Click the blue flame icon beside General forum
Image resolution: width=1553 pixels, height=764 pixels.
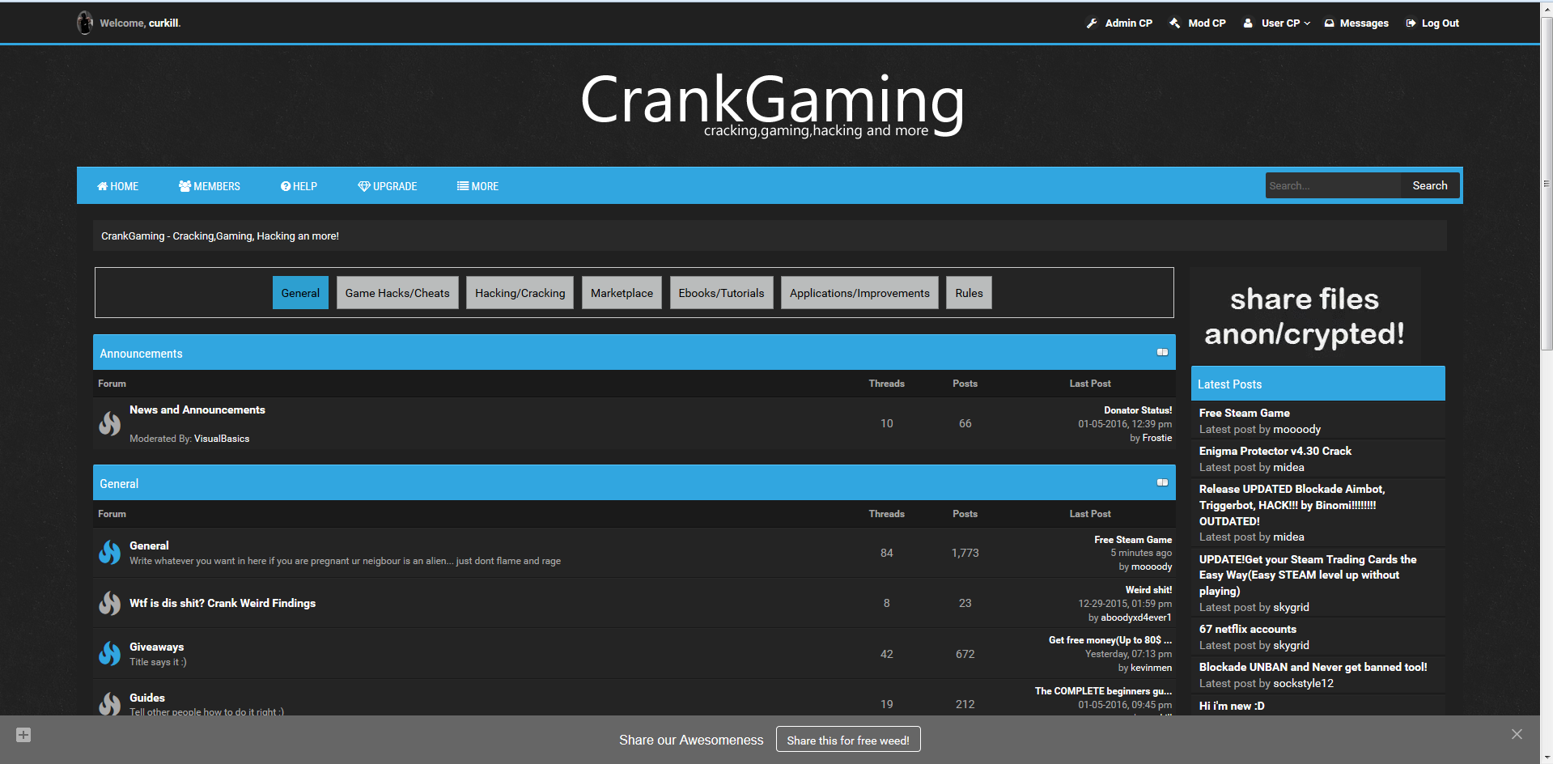109,553
